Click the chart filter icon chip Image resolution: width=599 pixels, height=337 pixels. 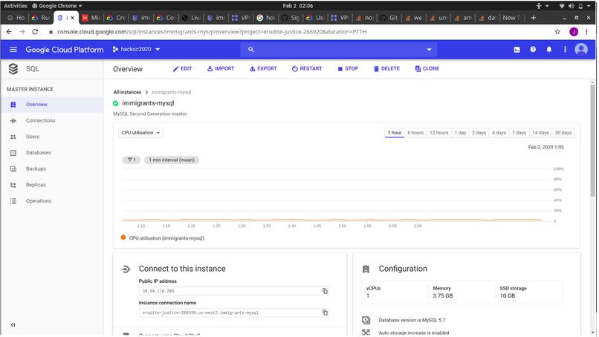132,160
